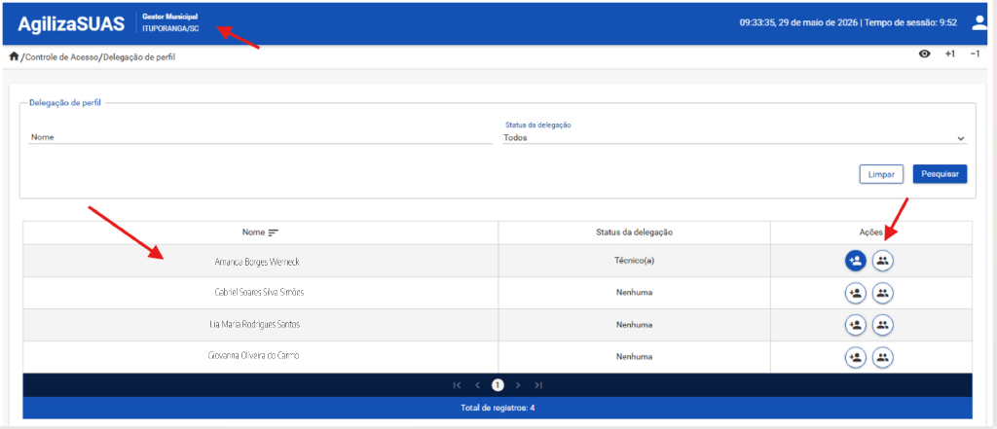Click Total de registros: 4 footer

click(498, 408)
